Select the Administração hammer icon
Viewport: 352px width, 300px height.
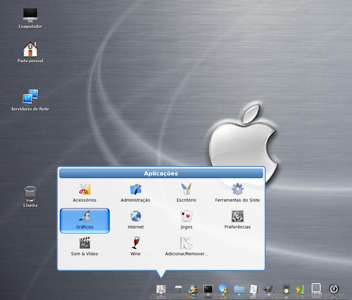[x=136, y=189]
